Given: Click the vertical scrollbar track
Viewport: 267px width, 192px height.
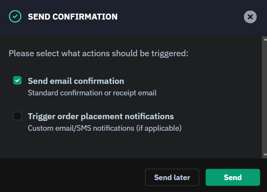Looking at the screenshot, I should click(x=264, y=97).
